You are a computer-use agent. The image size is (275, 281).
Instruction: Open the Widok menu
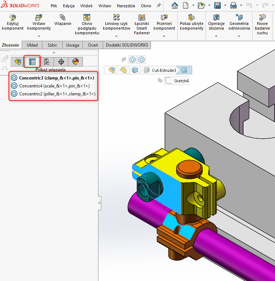coord(86,6)
